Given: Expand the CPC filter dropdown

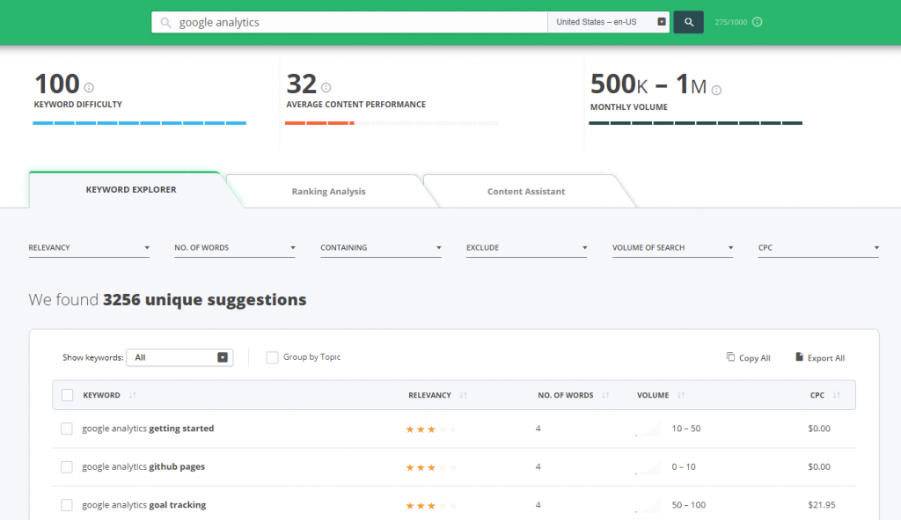Looking at the screenshot, I should (819, 247).
